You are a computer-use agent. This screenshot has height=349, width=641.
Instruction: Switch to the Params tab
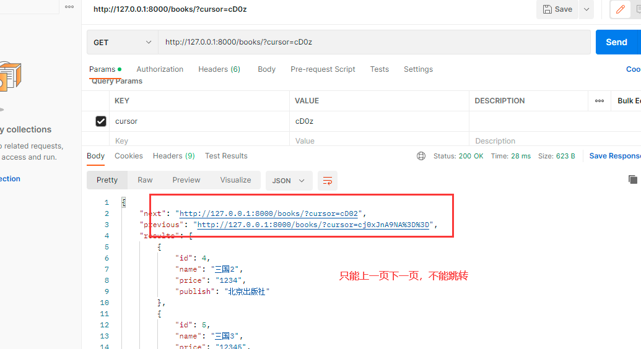pos(105,69)
